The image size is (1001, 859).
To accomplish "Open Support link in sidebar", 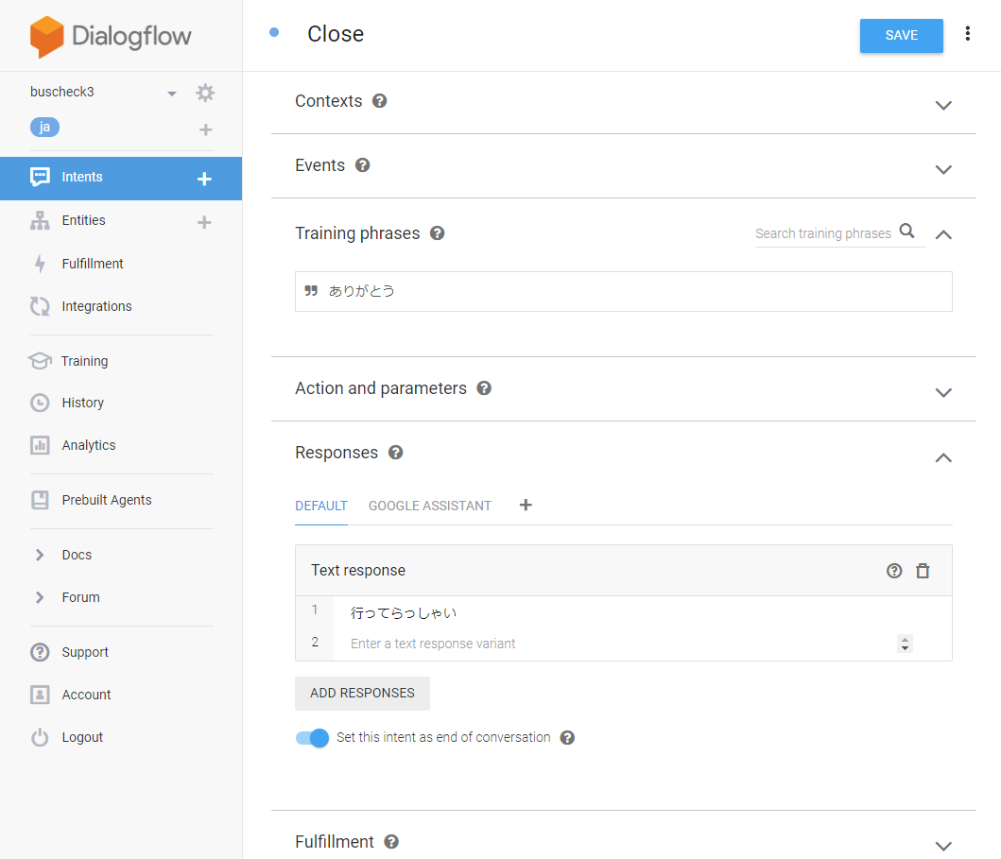I will click(x=85, y=652).
